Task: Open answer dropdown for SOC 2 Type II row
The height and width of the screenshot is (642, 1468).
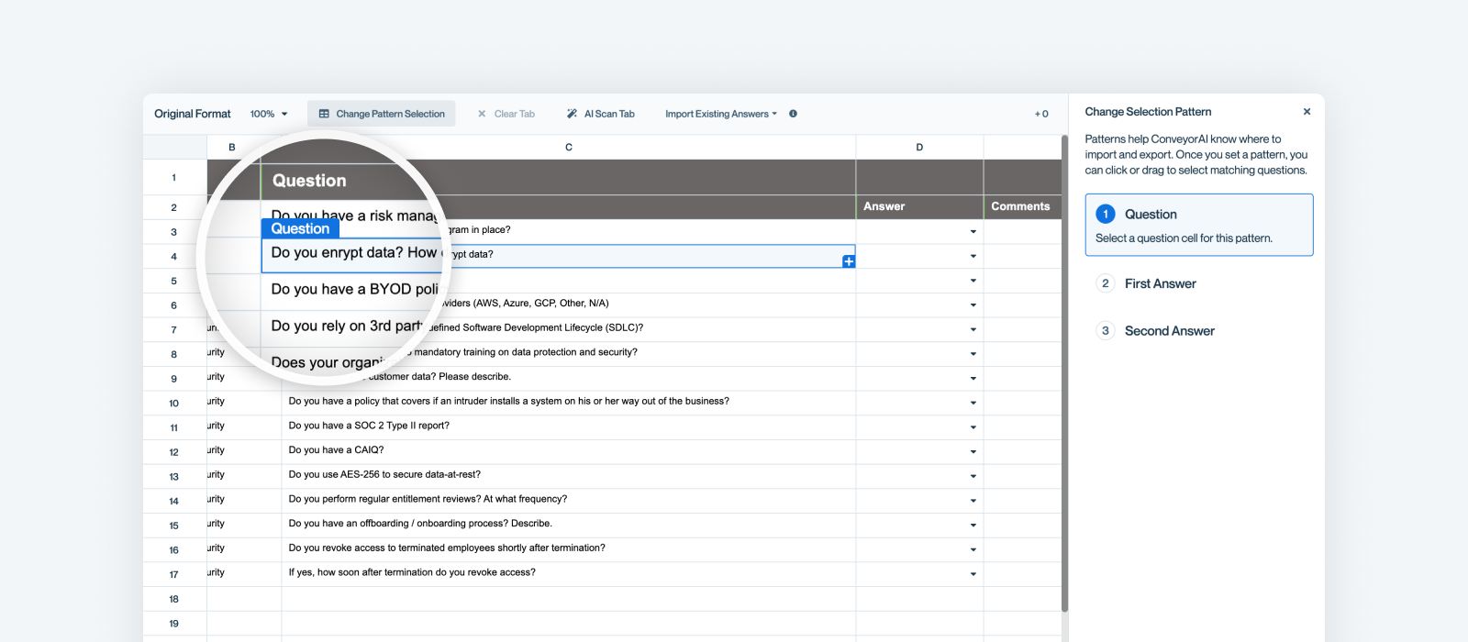Action: (973, 427)
